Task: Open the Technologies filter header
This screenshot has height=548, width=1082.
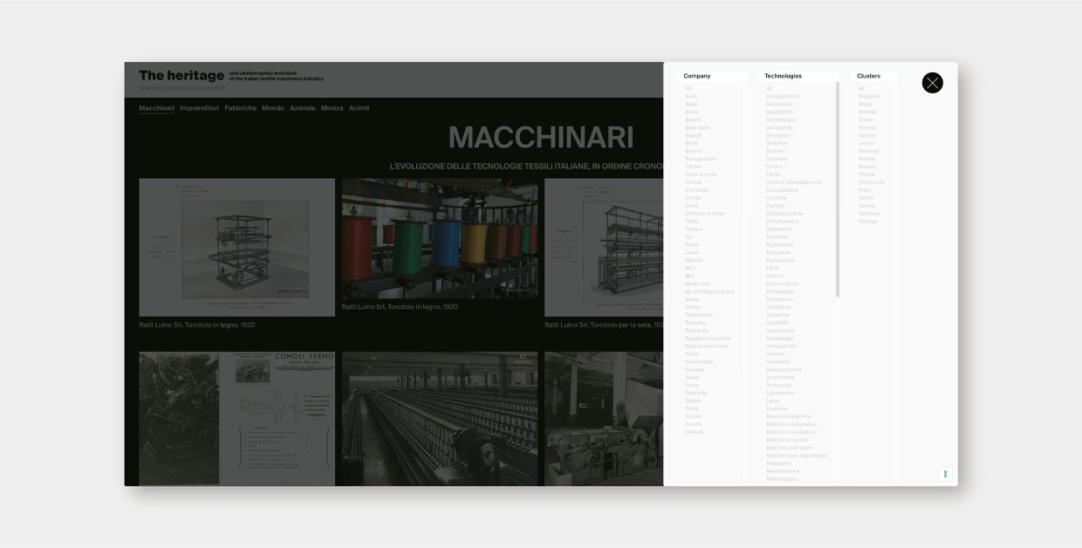Action: (x=783, y=76)
